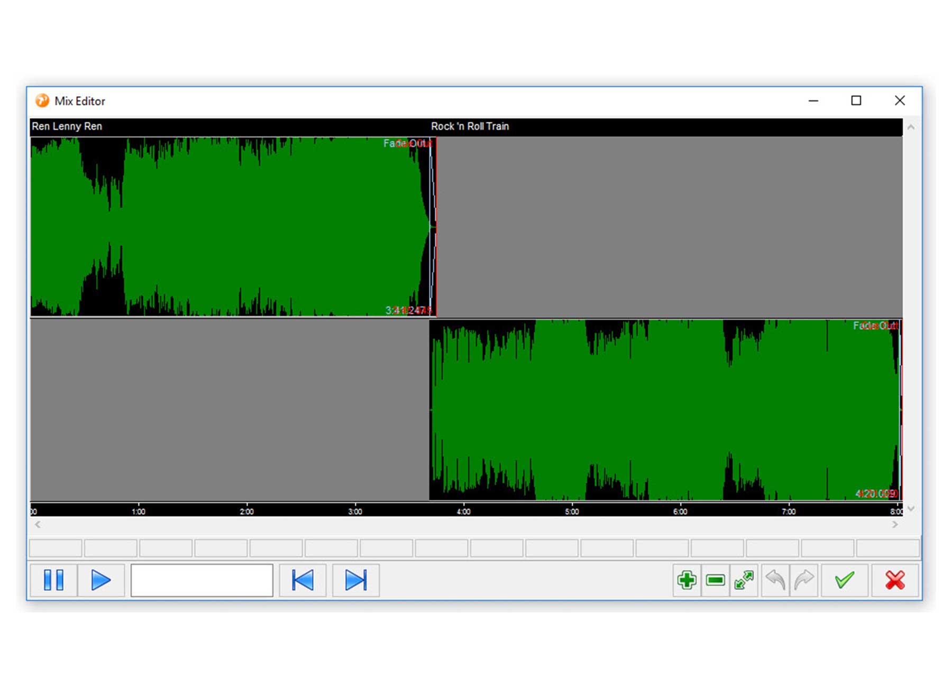The height and width of the screenshot is (687, 952).
Task: Click the 5:00 mark on the timeline ruler
Action: pos(572,512)
